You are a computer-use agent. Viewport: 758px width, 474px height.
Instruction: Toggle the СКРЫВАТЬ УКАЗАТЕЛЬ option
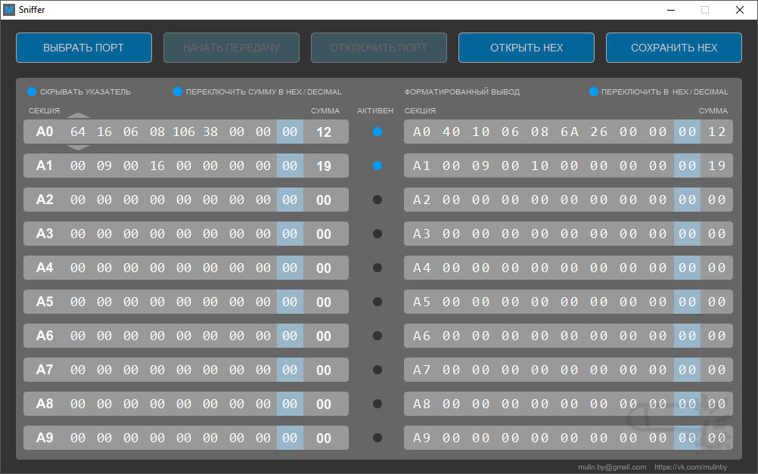(32, 91)
